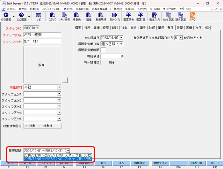223x169 pixels.
Task: Click the 前へ F6 button
Action: (x=103, y=163)
